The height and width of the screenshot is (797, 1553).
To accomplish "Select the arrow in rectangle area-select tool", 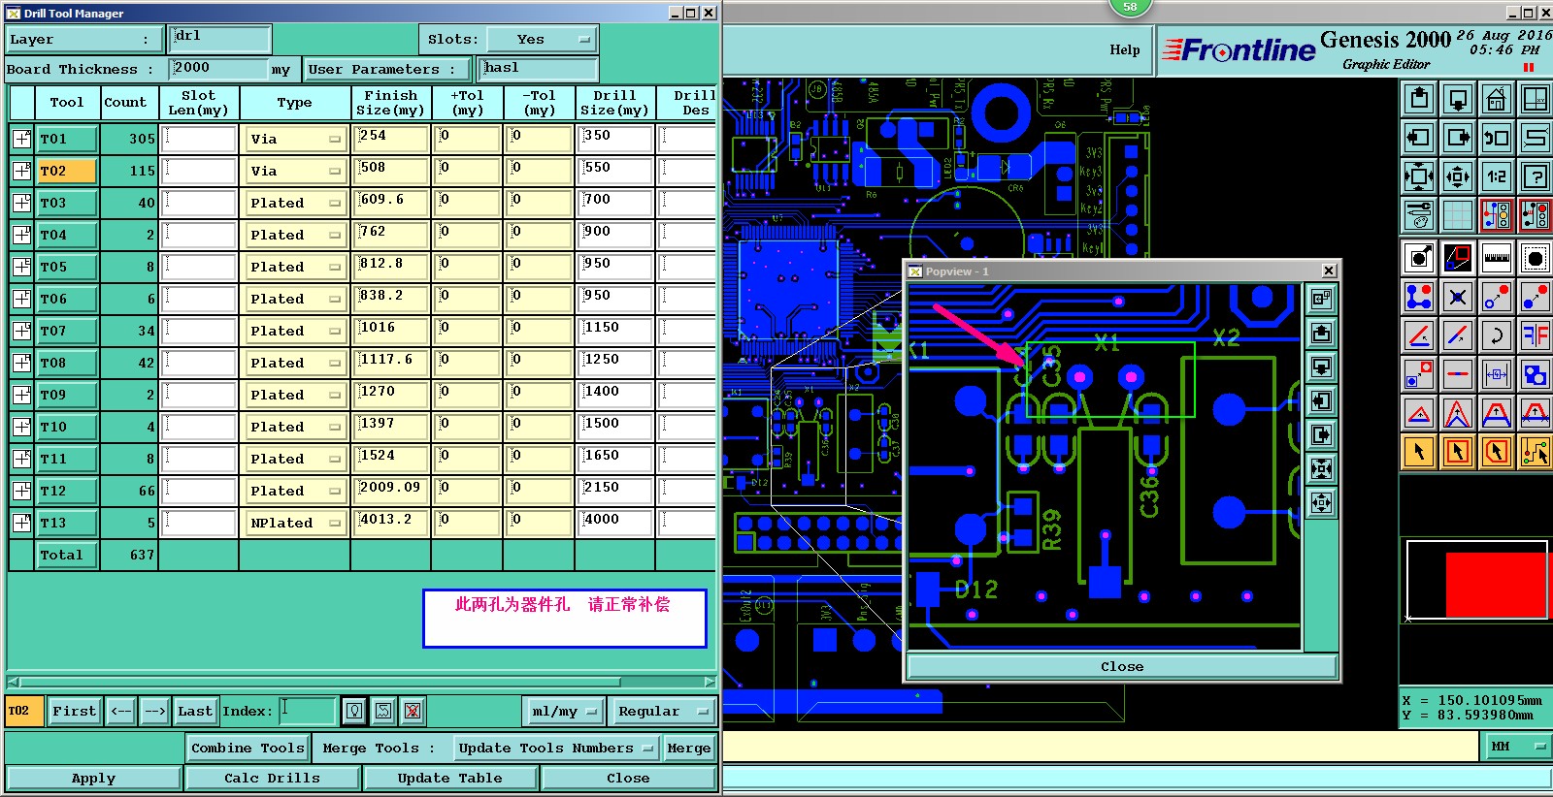I will pos(1458,452).
